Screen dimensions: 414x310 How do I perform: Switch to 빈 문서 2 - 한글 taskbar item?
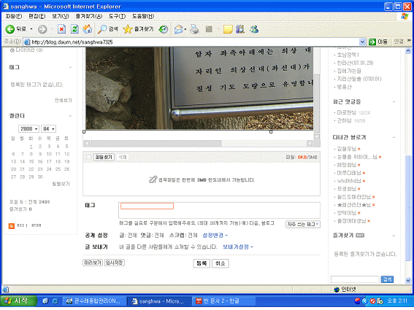point(225,301)
